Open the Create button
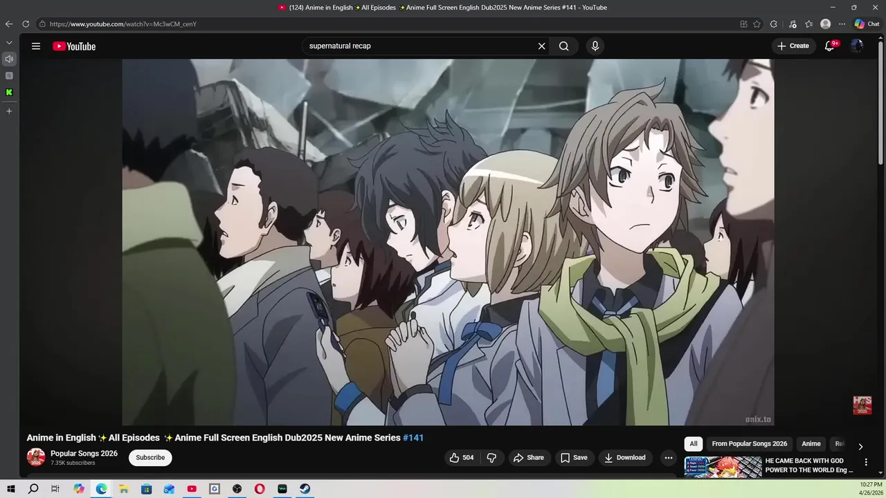 click(x=793, y=46)
